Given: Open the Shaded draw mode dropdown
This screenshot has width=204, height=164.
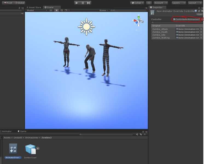Looking at the screenshot, I should pos(37,10).
